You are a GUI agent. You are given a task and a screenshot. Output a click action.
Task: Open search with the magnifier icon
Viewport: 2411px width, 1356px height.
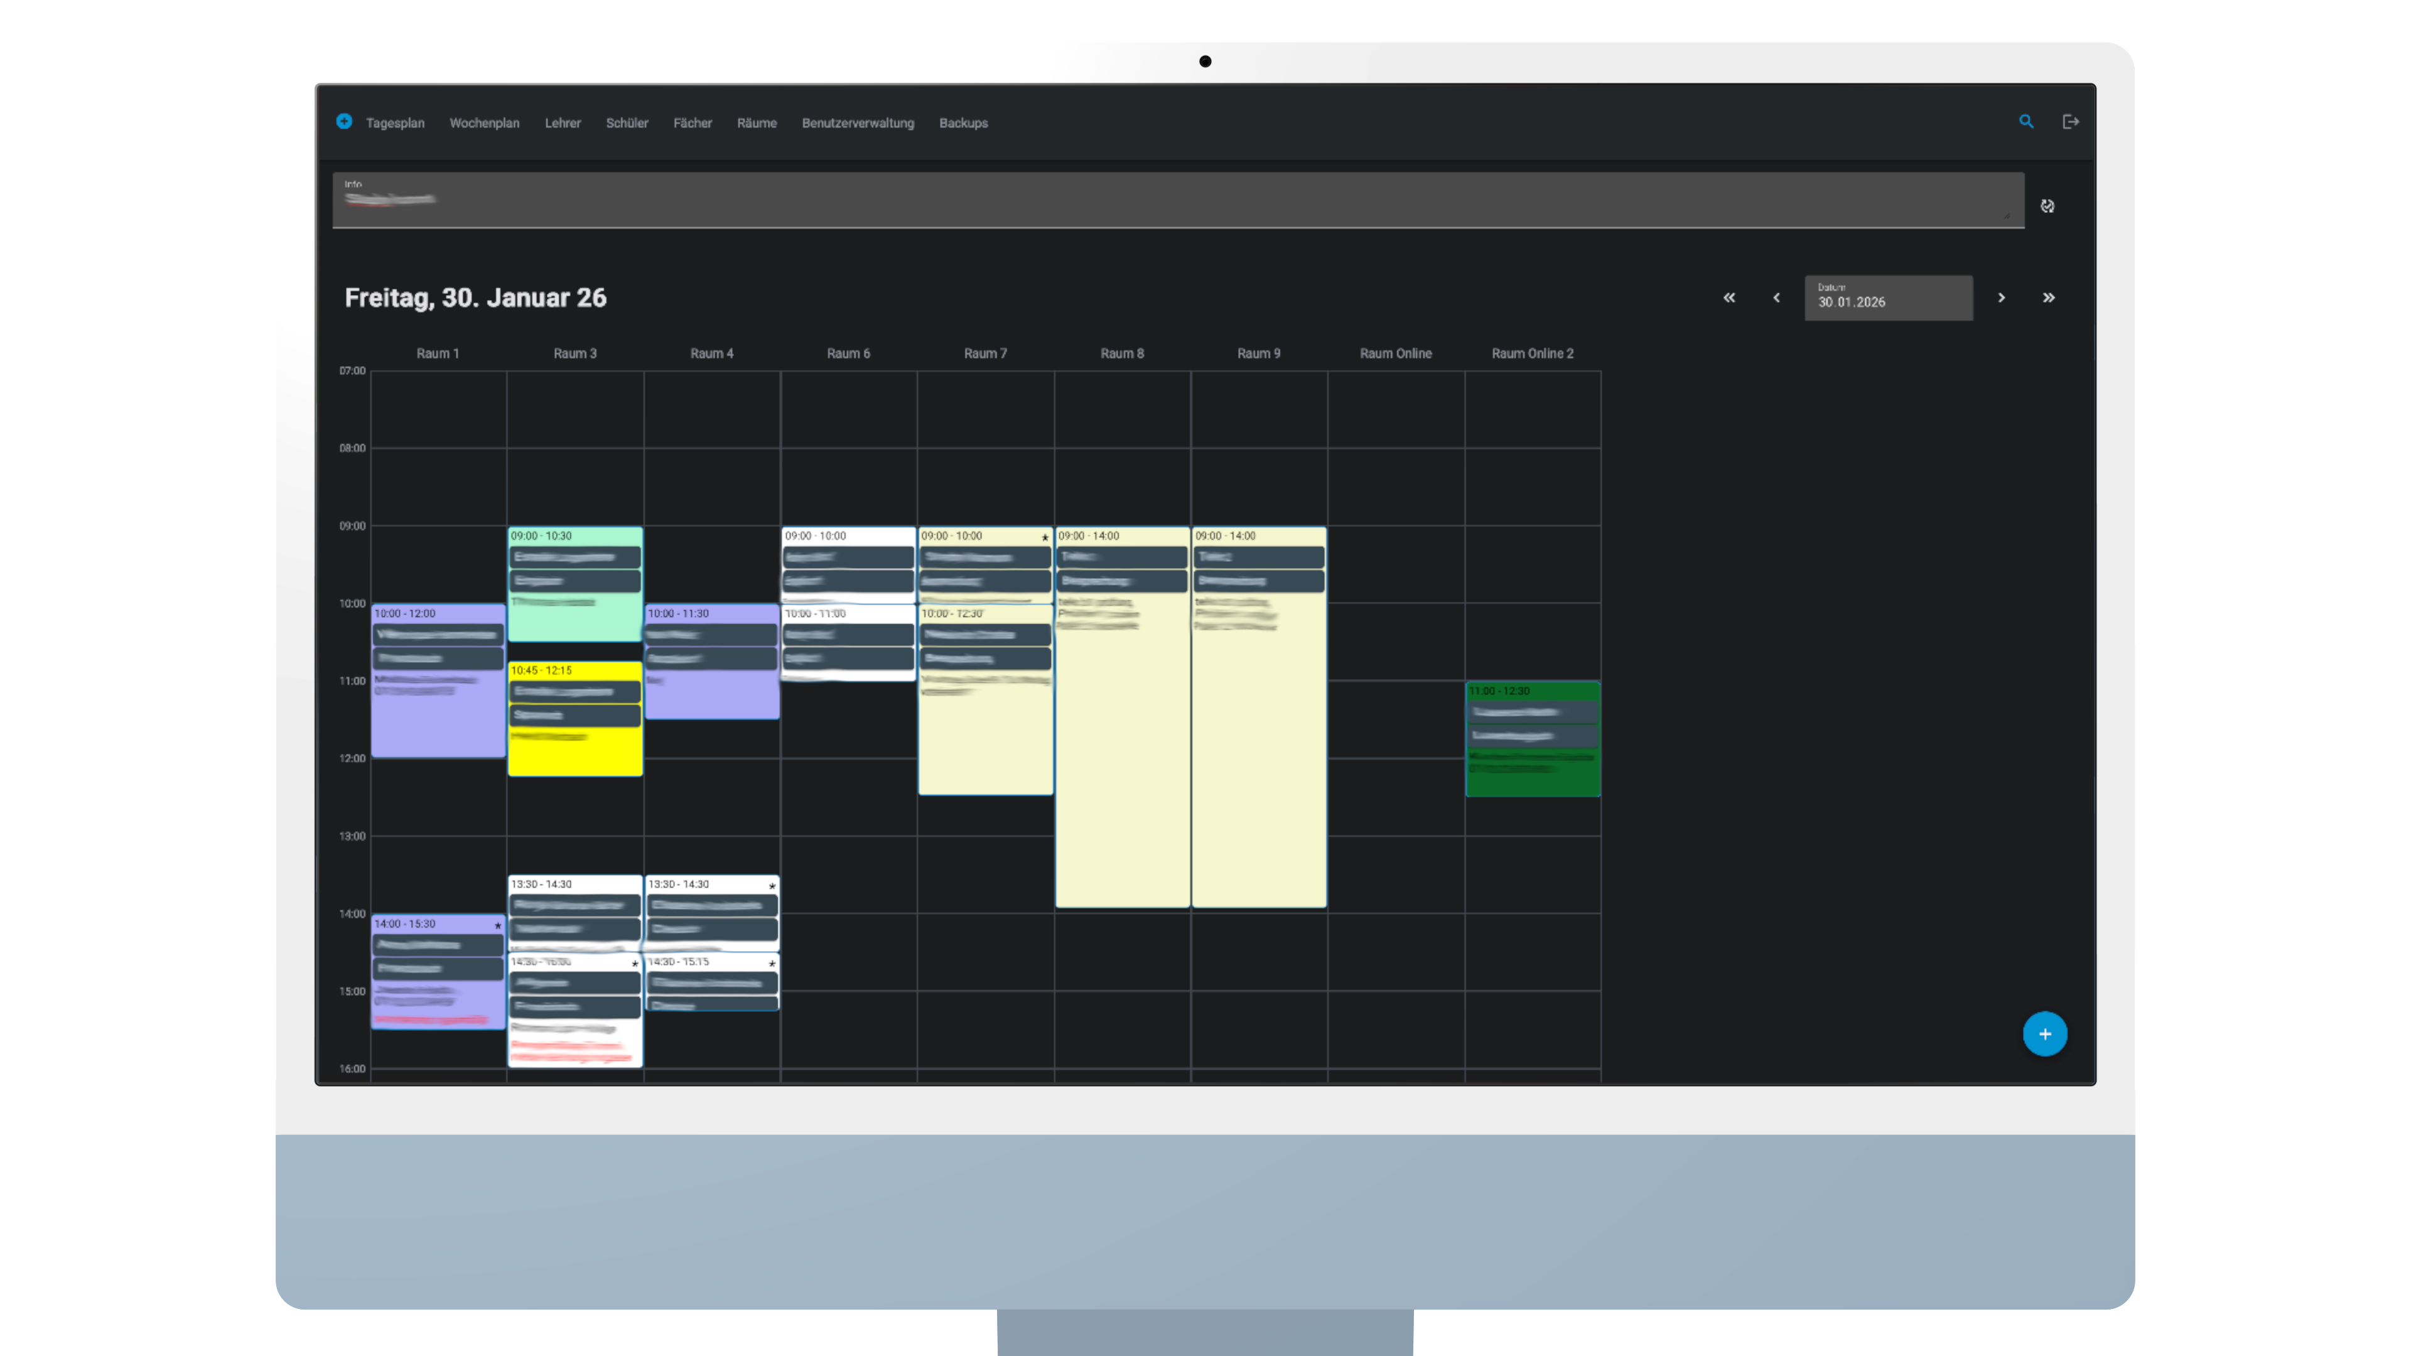2025,122
